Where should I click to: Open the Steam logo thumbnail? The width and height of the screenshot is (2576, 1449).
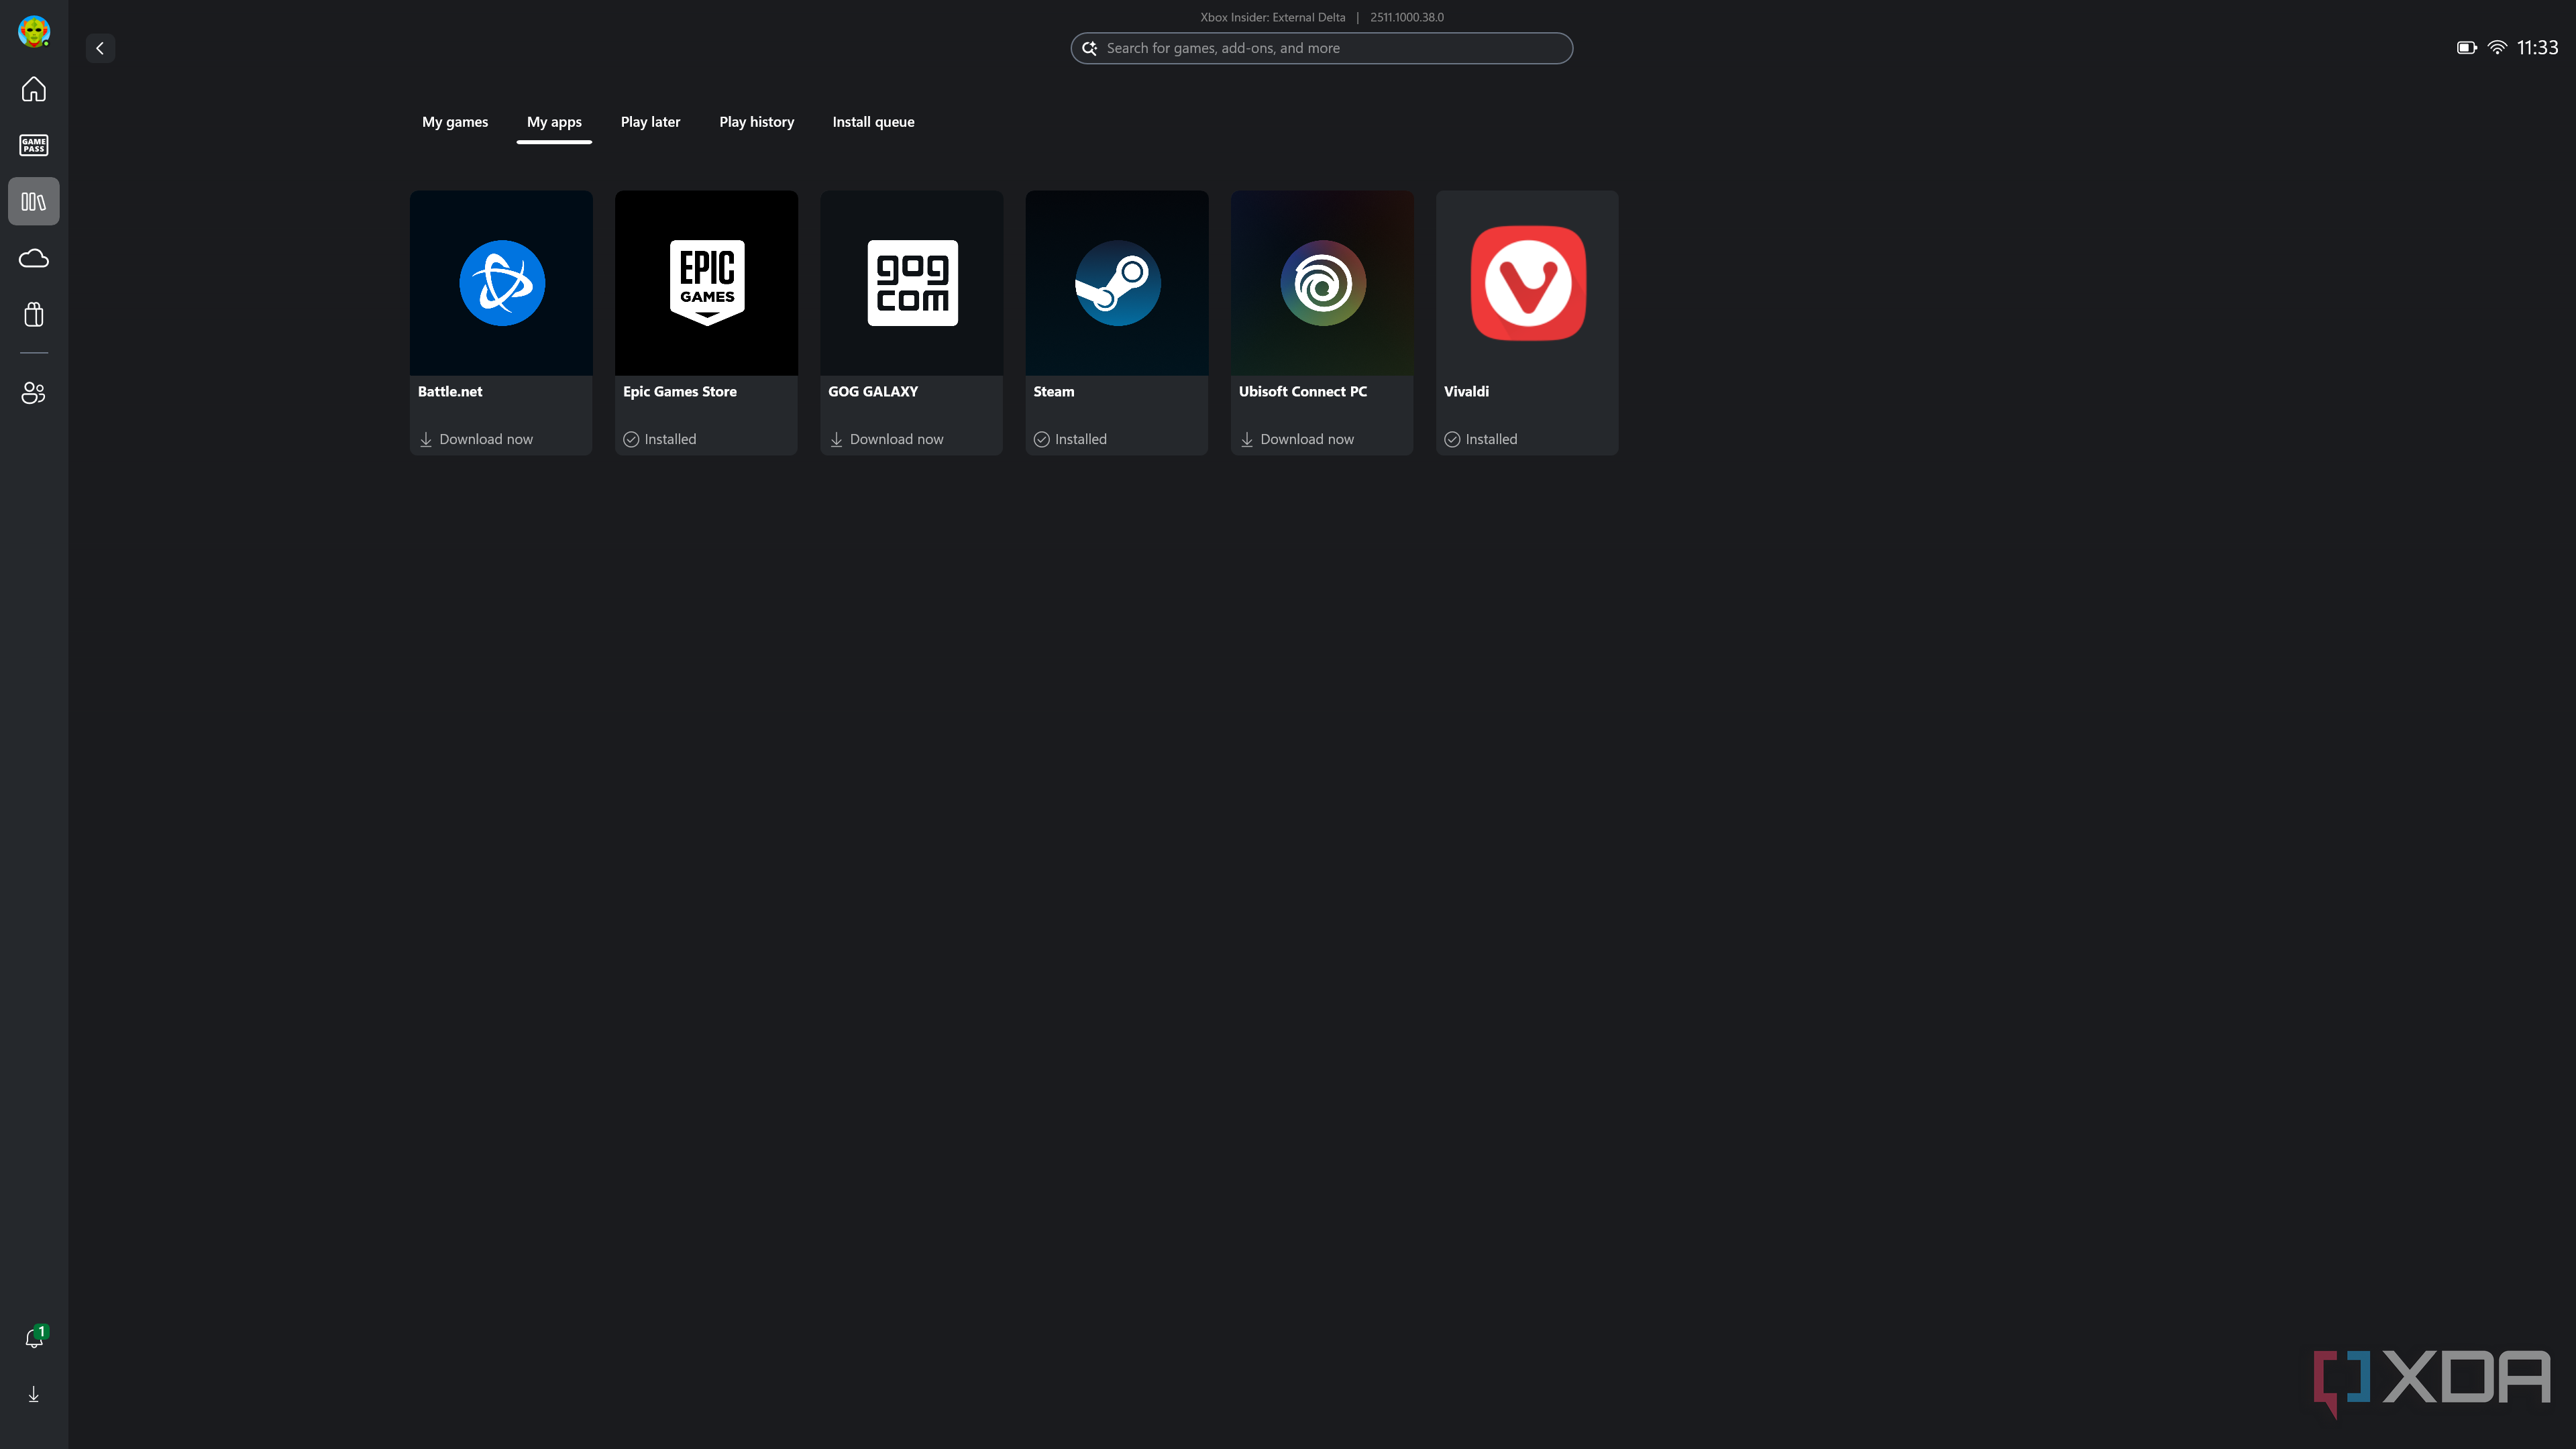1117,283
